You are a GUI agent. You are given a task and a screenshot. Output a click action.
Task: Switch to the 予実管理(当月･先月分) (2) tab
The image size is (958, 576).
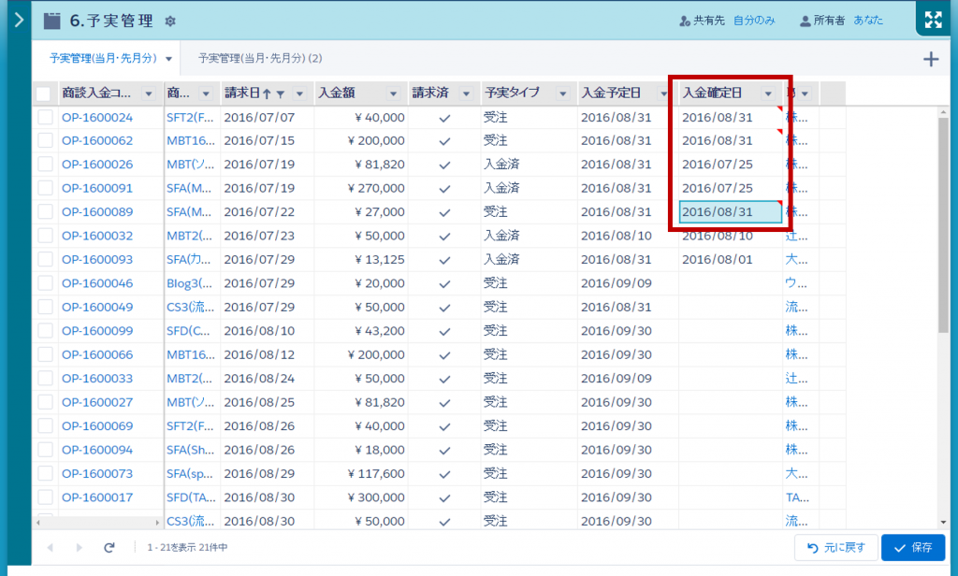pos(260,59)
